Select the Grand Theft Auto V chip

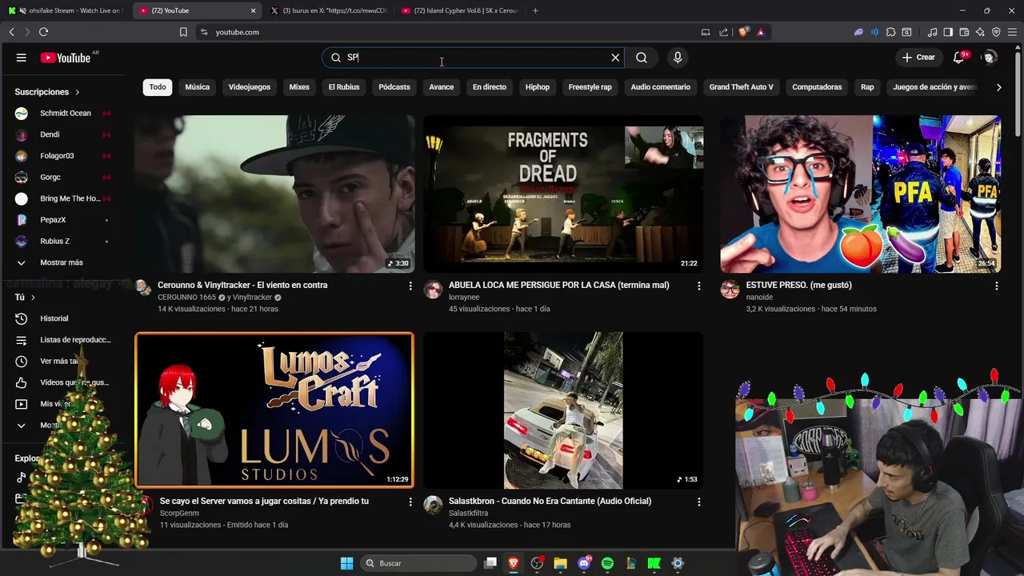pyautogui.click(x=742, y=87)
